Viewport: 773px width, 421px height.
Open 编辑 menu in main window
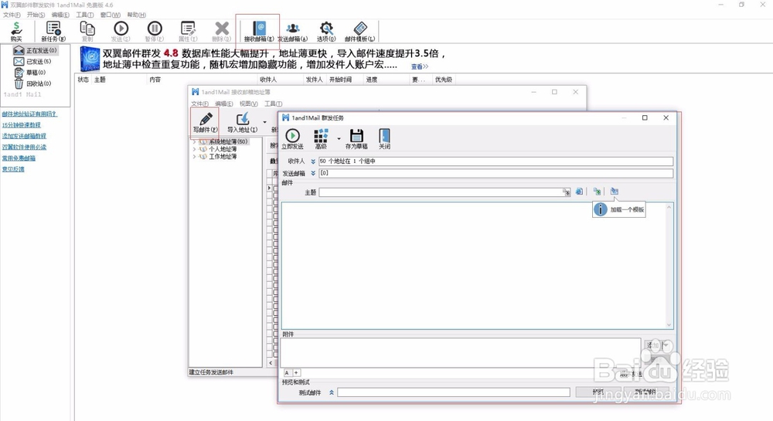click(x=60, y=15)
